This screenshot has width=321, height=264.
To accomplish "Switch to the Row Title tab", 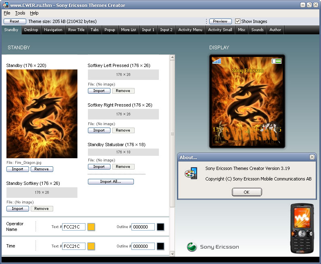I will point(76,30).
